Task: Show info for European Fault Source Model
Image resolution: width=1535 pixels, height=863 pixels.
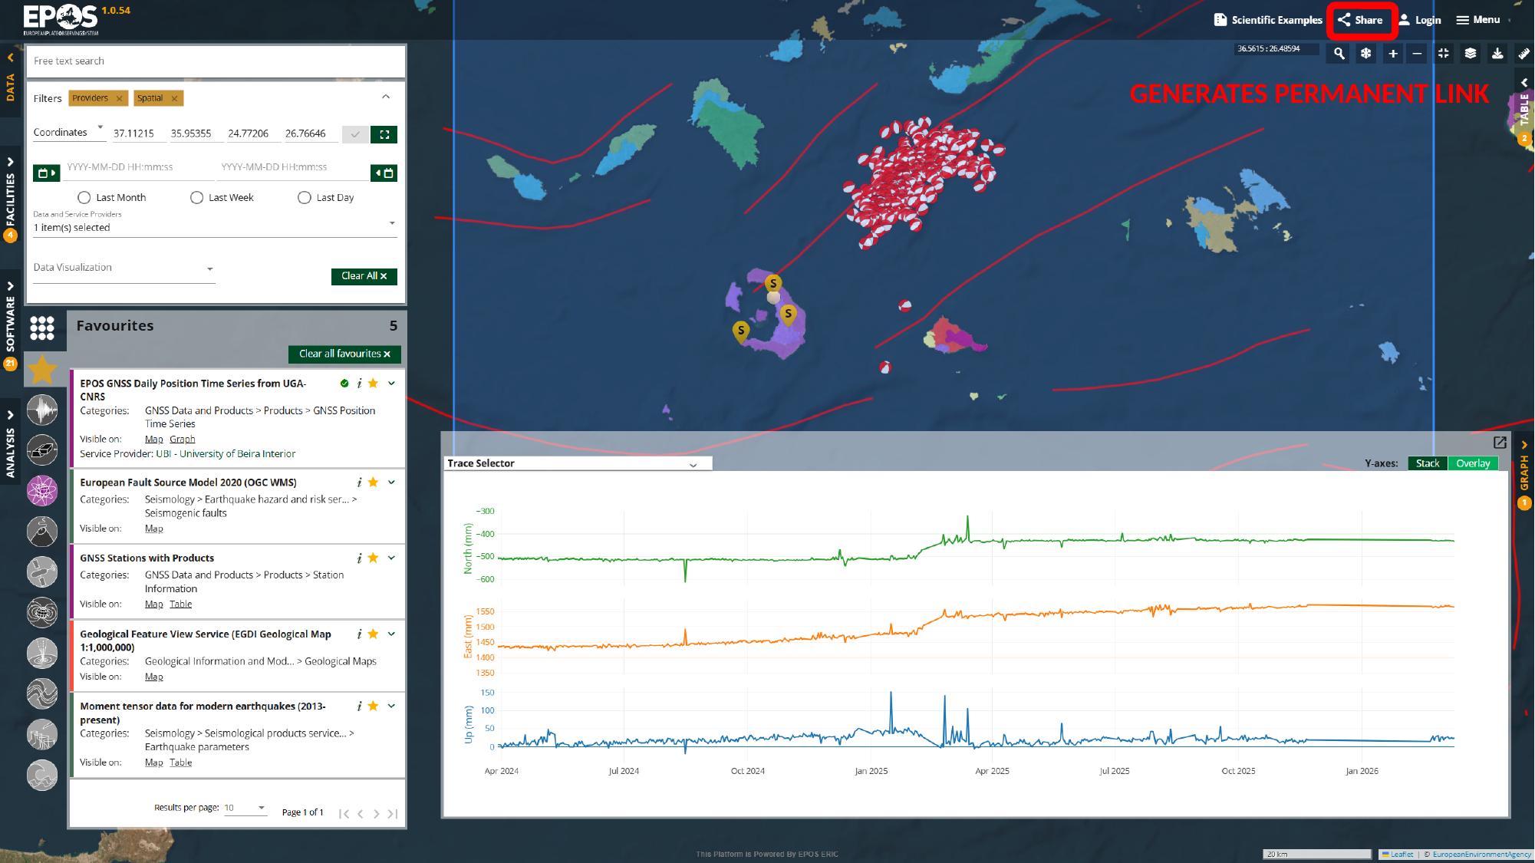Action: coord(358,483)
